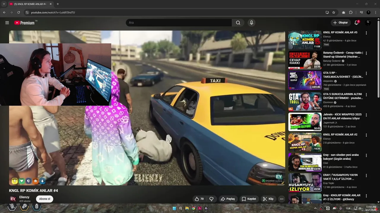The image size is (380, 213).
Task: Open the YouTube hamburger guide menu
Action: click(7, 23)
